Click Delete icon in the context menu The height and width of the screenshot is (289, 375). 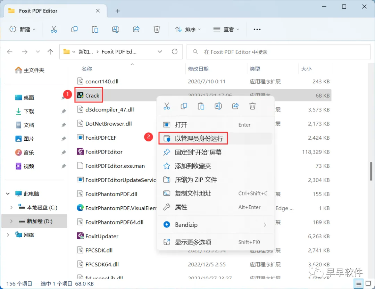(x=252, y=106)
